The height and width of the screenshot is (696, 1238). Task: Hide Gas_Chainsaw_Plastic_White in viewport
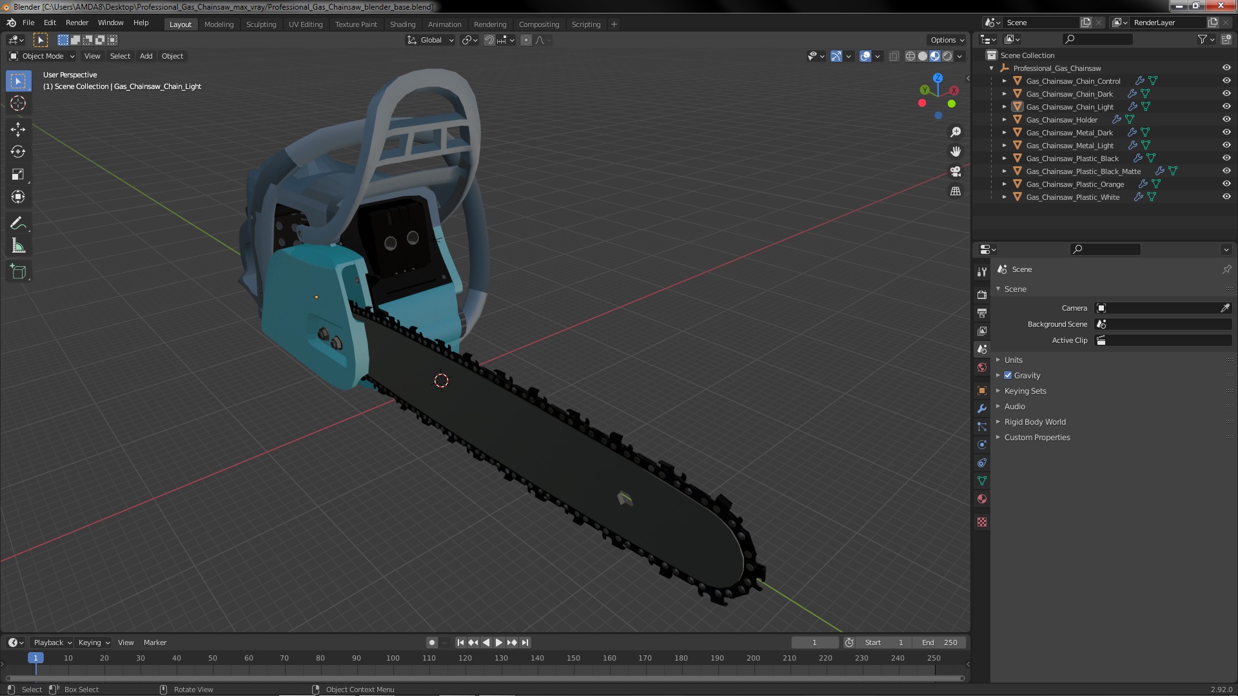click(x=1226, y=197)
